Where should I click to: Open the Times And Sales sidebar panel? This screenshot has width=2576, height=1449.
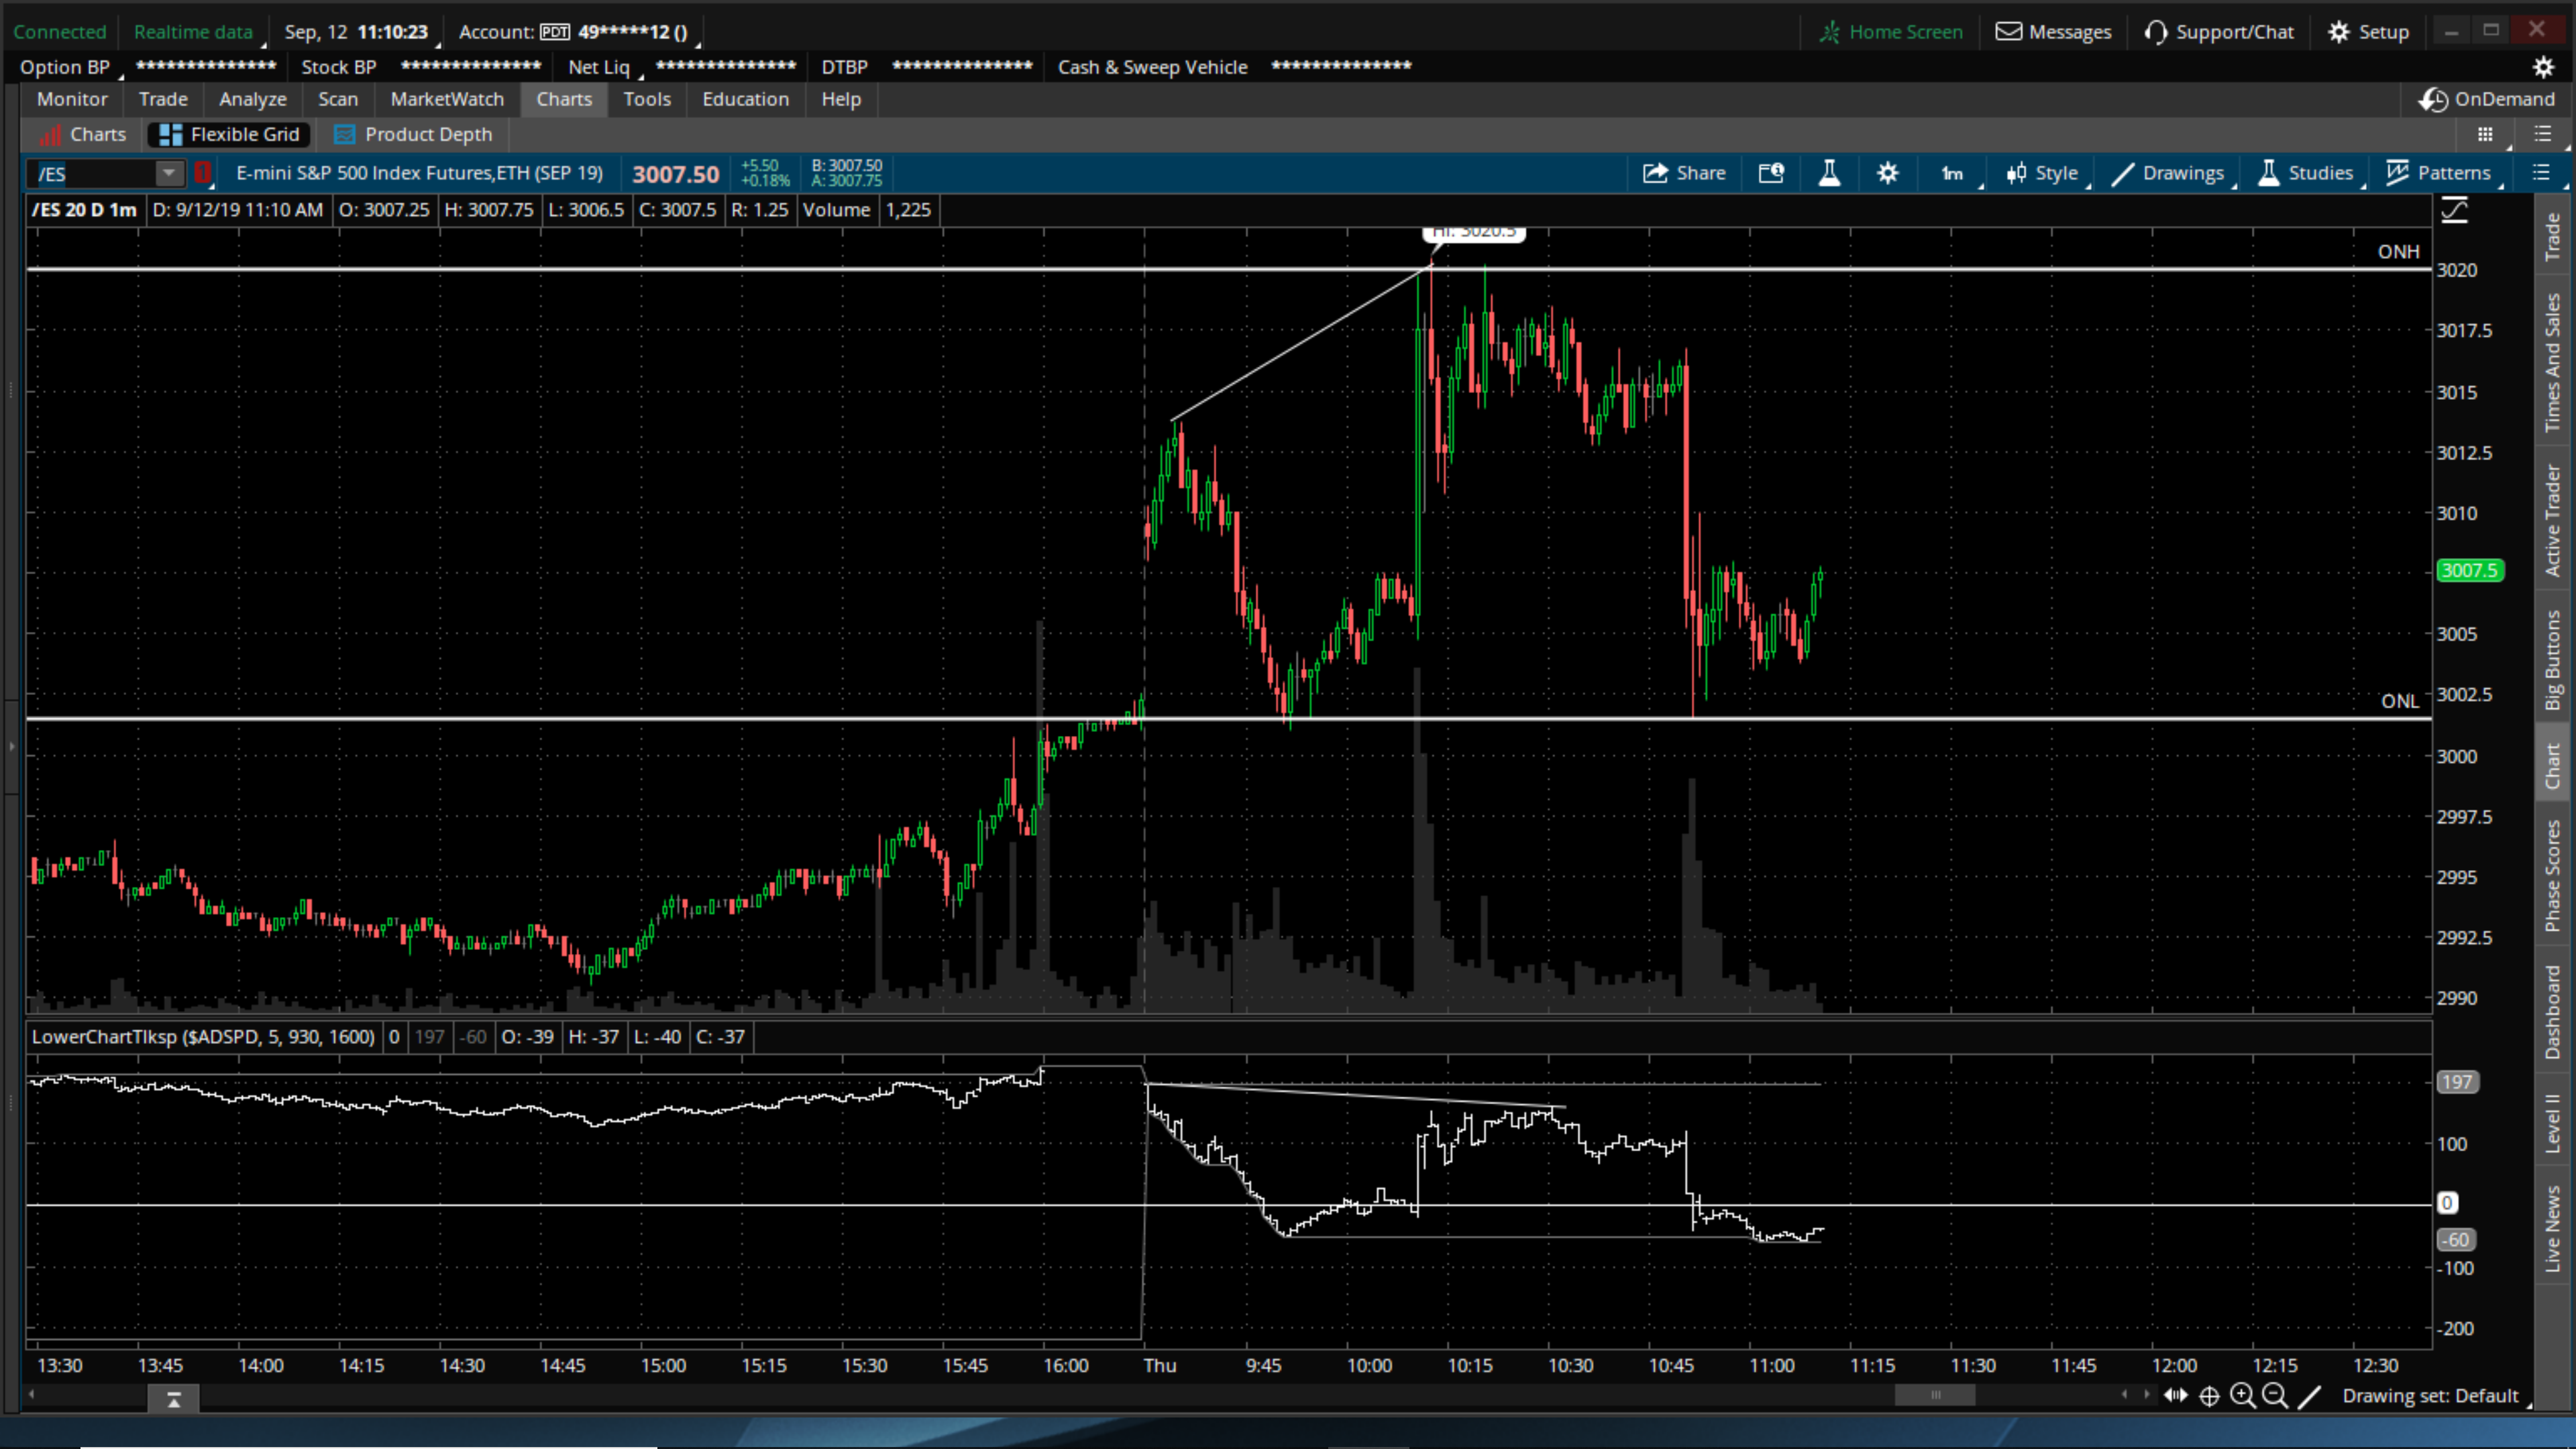(x=2554, y=362)
